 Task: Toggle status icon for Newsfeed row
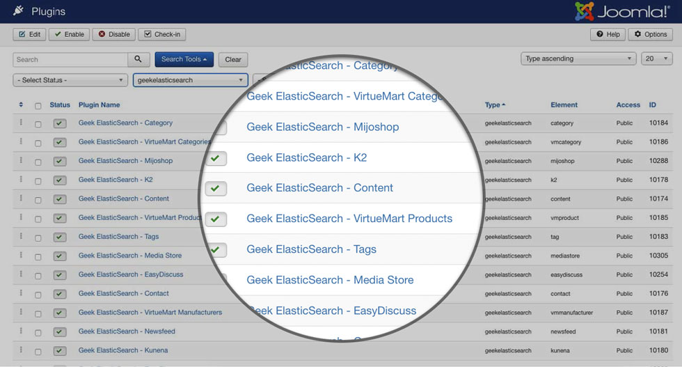tap(60, 331)
